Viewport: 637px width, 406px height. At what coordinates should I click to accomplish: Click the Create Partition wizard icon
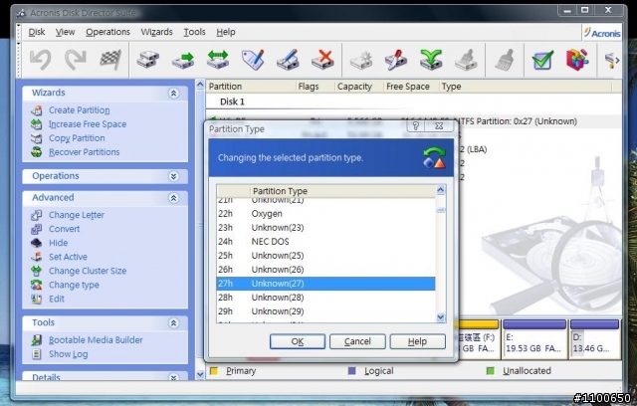(37, 110)
